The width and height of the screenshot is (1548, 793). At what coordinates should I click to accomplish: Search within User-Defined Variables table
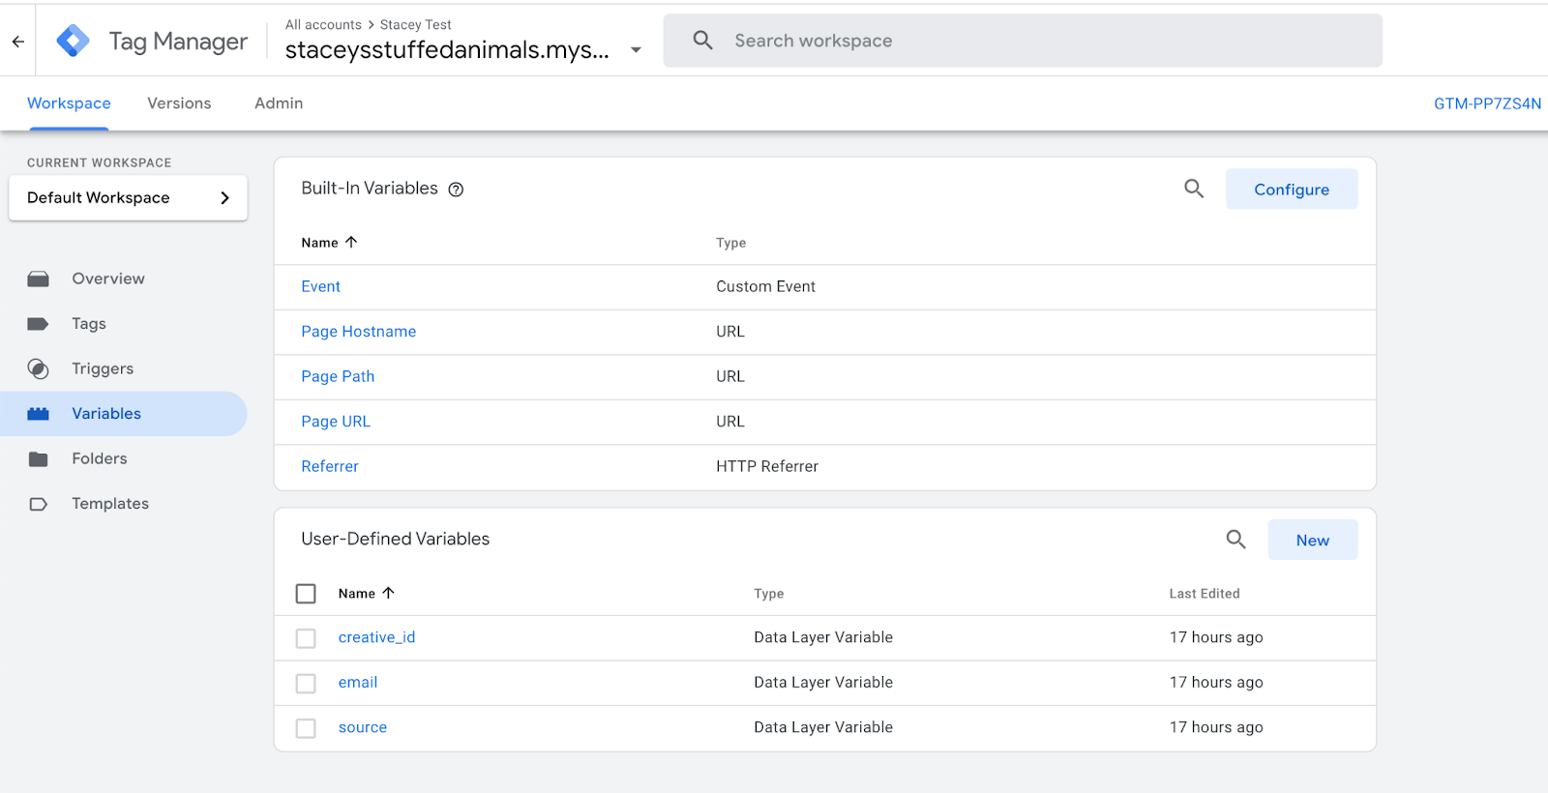coord(1235,539)
